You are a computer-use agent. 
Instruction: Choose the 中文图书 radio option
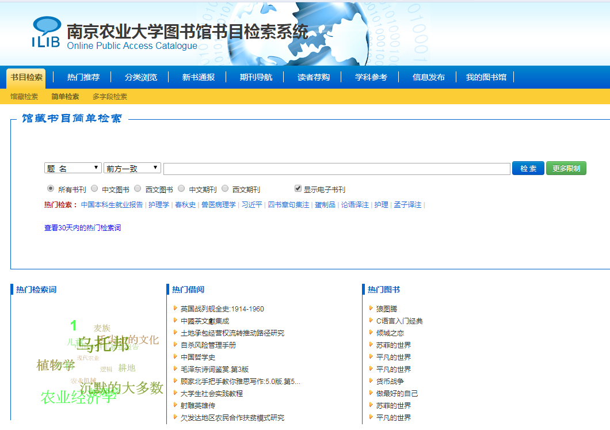(x=94, y=189)
